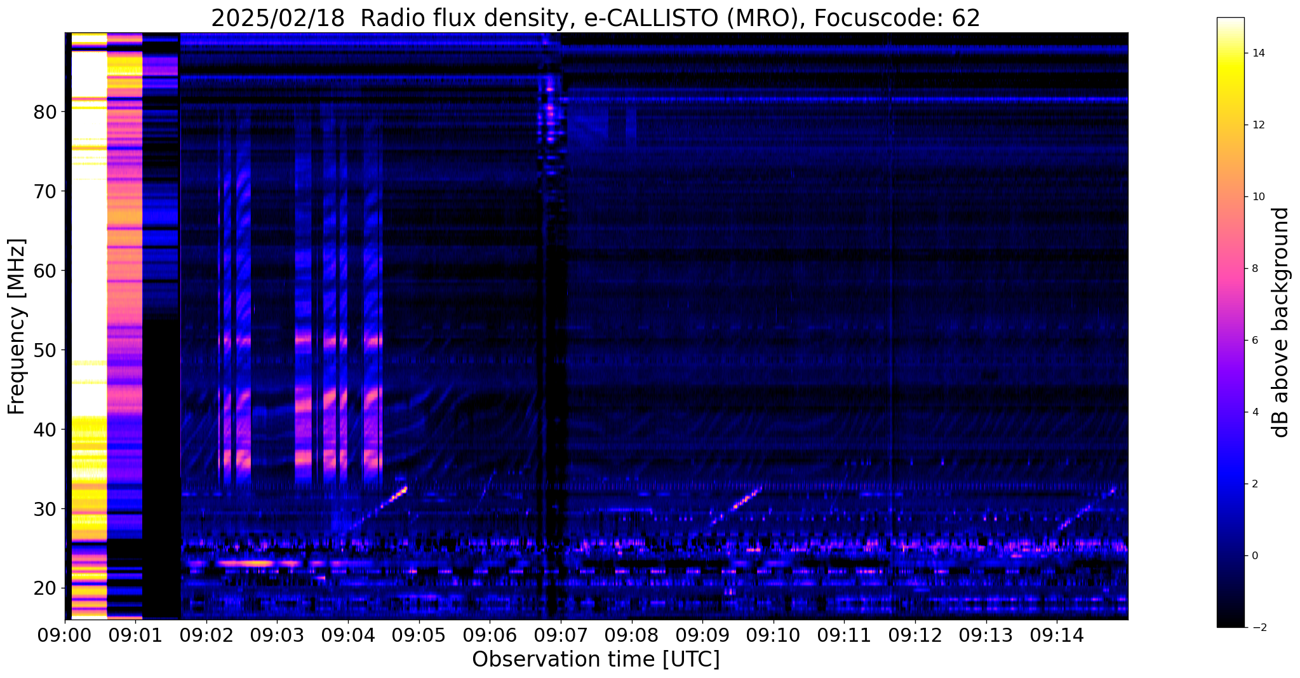Screen dimensions: 1300x678
Task: Click the 09:13 time tick label
Action: click(986, 635)
